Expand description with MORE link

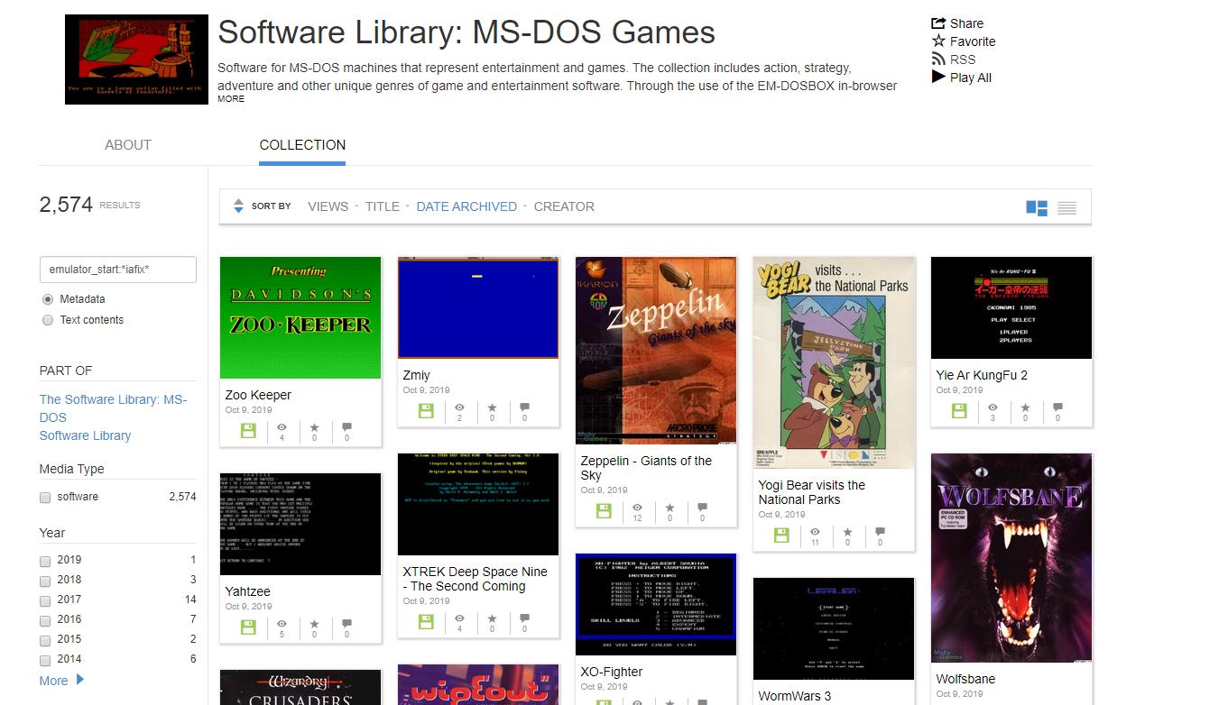click(231, 98)
